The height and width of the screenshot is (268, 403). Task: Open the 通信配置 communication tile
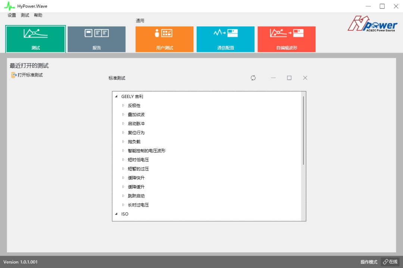tap(225, 39)
